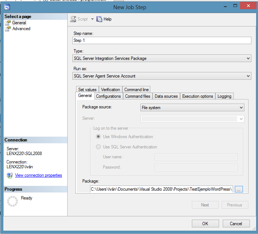The width and height of the screenshot is (258, 234).
Task: Select Use Windows Authentication radio button
Action: (x=98, y=137)
